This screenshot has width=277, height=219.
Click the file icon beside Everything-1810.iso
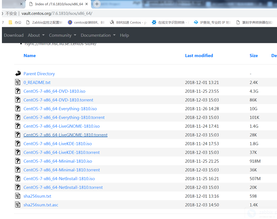point(18,109)
